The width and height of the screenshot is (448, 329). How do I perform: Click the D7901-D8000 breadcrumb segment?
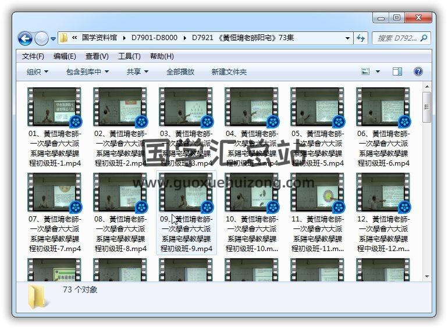click(x=154, y=38)
